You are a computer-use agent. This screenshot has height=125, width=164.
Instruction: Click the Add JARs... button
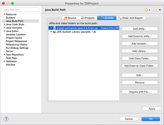tap(140, 29)
